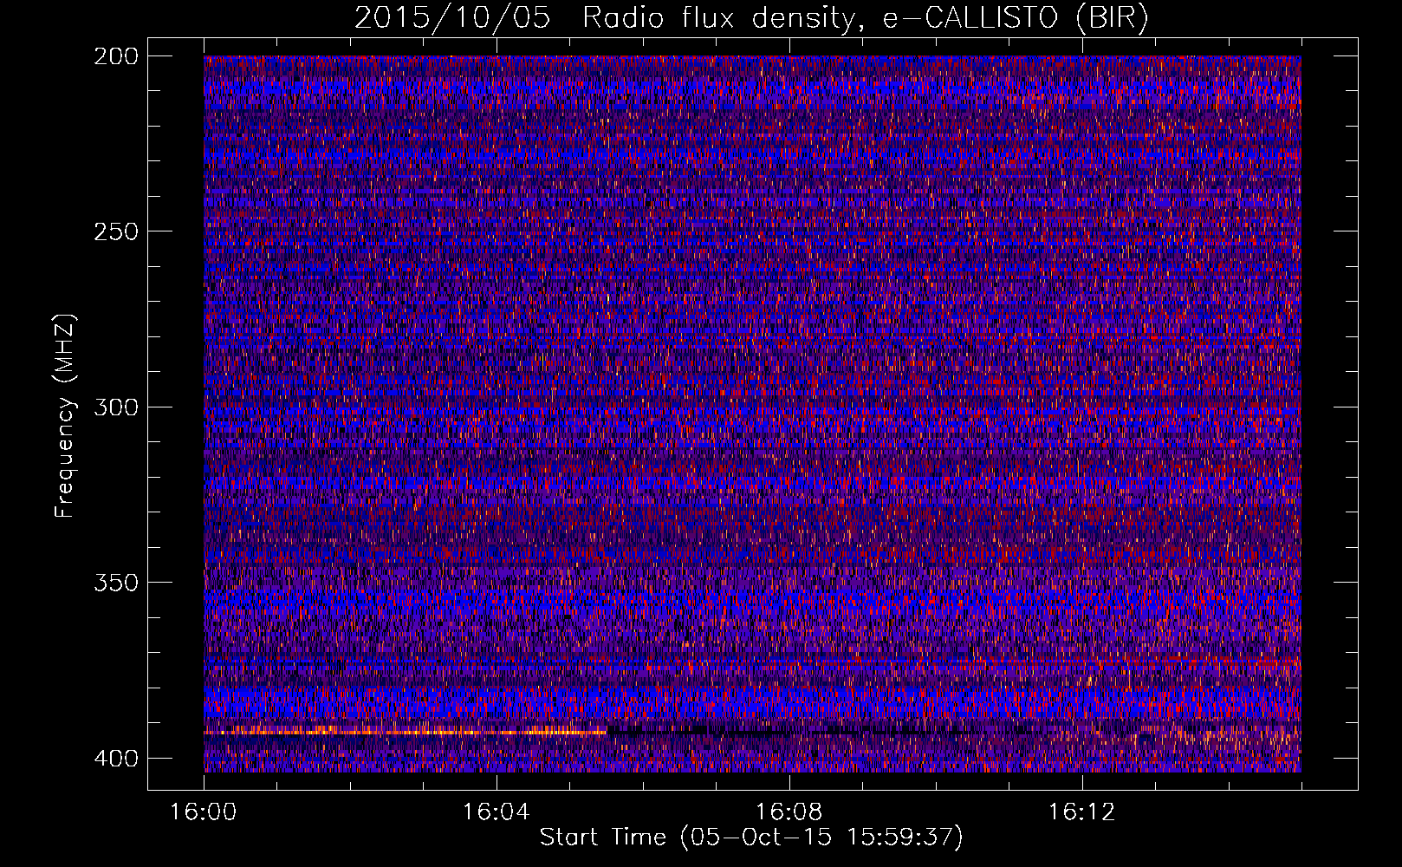Click the "Start Time (05-Oct-15 15:59:37)" axis label
Screen dimensions: 1402x867
tap(751, 838)
